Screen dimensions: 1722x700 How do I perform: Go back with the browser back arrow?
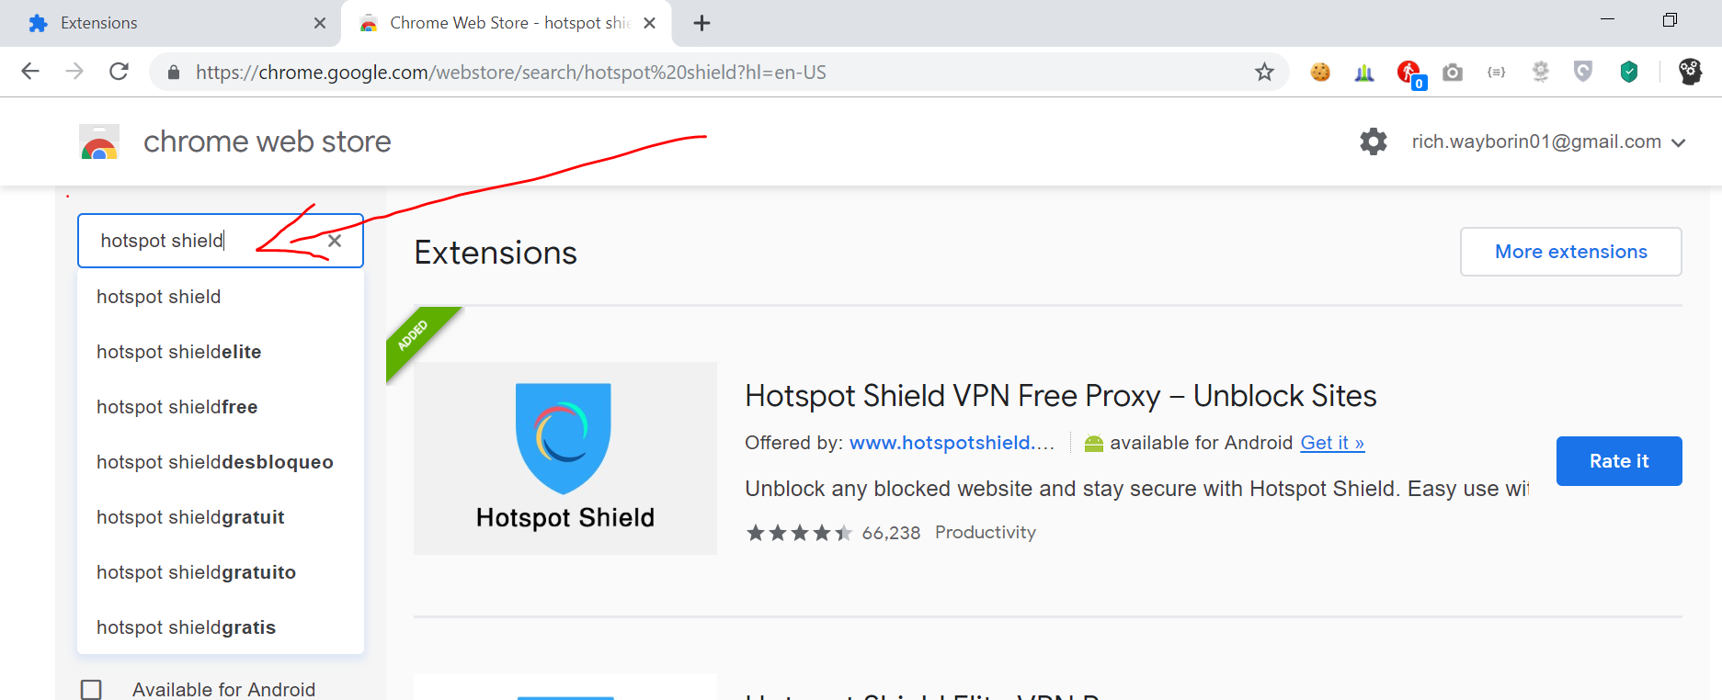[x=30, y=72]
